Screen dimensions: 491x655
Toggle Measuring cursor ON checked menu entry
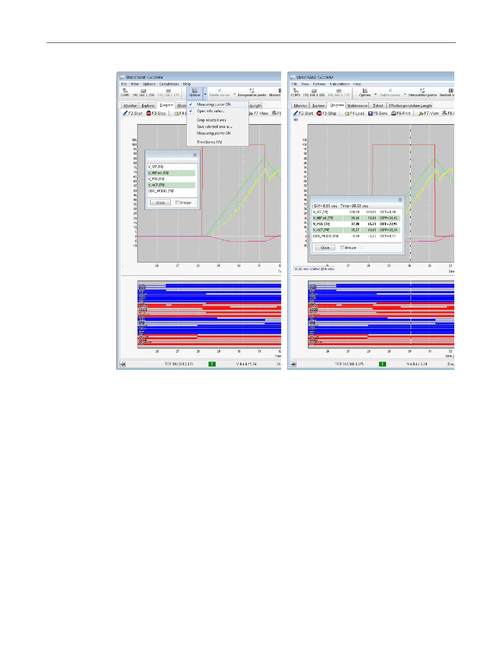[x=217, y=104]
